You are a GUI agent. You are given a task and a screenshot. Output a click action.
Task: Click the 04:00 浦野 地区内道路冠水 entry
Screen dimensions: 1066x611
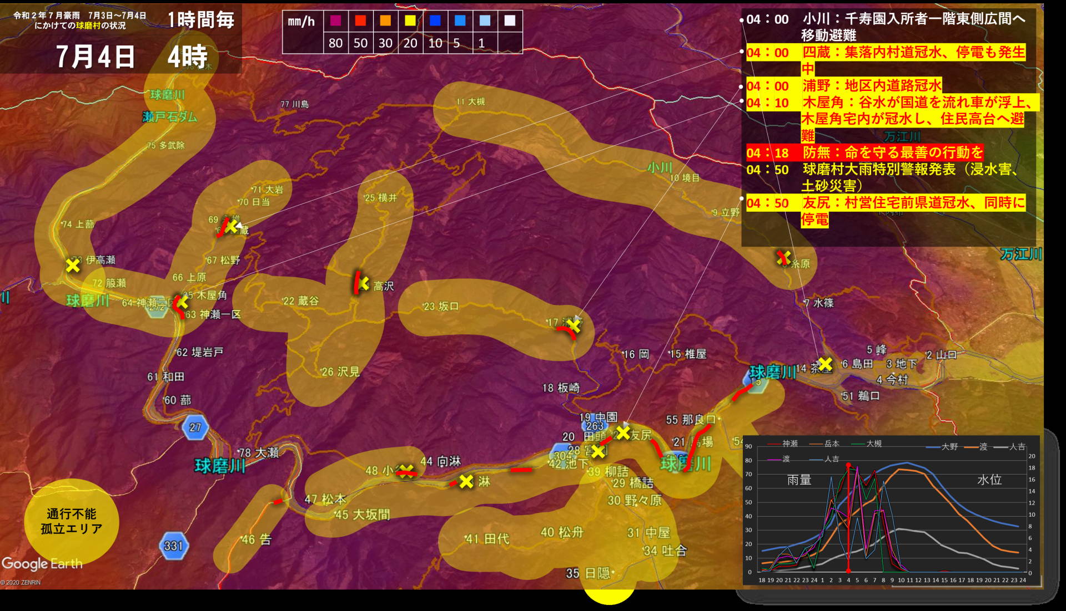click(x=844, y=85)
